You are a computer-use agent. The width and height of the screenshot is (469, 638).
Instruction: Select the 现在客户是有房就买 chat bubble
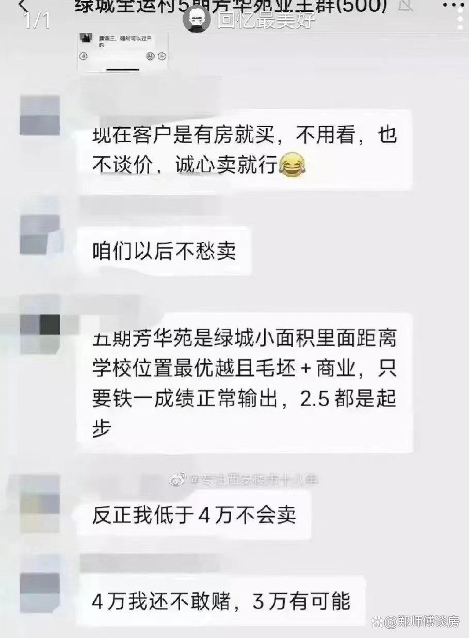coord(245,150)
